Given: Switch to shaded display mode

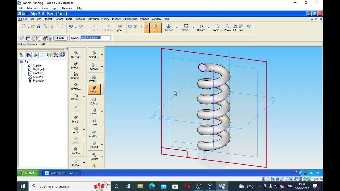Looking at the screenshot, I should click(141, 26).
